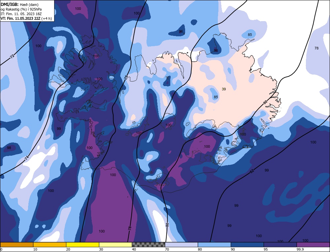The width and height of the screenshot is (330, 252).
Task: Click the pale yellow 30-40 legend swatch
Action: [x=115, y=244]
